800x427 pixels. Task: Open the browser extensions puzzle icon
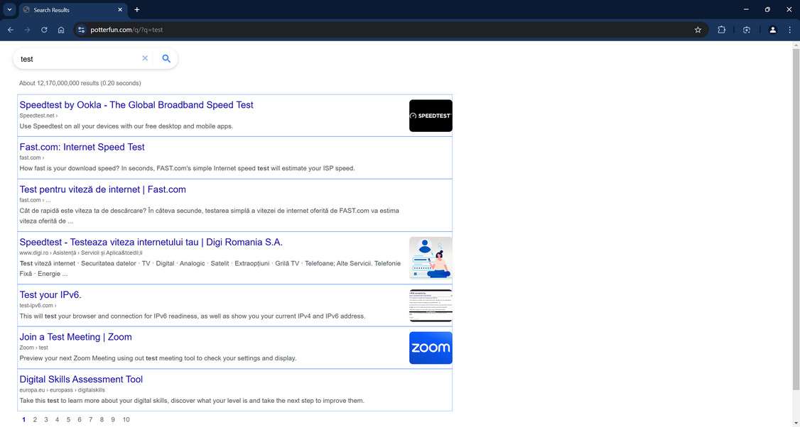721,29
